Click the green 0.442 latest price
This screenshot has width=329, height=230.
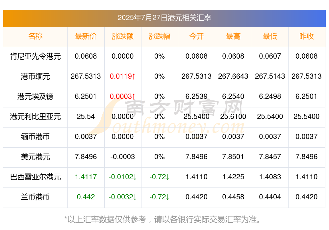pyautogui.click(x=86, y=197)
